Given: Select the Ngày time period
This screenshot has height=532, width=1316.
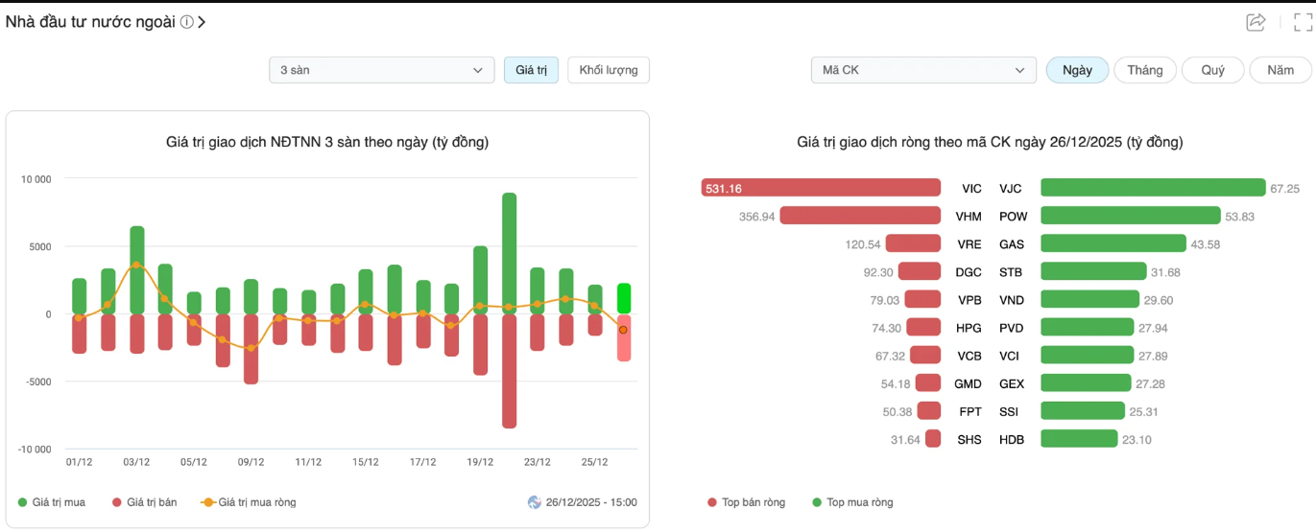Looking at the screenshot, I should (1077, 70).
